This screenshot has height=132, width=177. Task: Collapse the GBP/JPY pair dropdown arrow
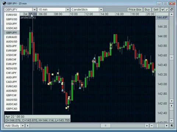click(x=35, y=10)
